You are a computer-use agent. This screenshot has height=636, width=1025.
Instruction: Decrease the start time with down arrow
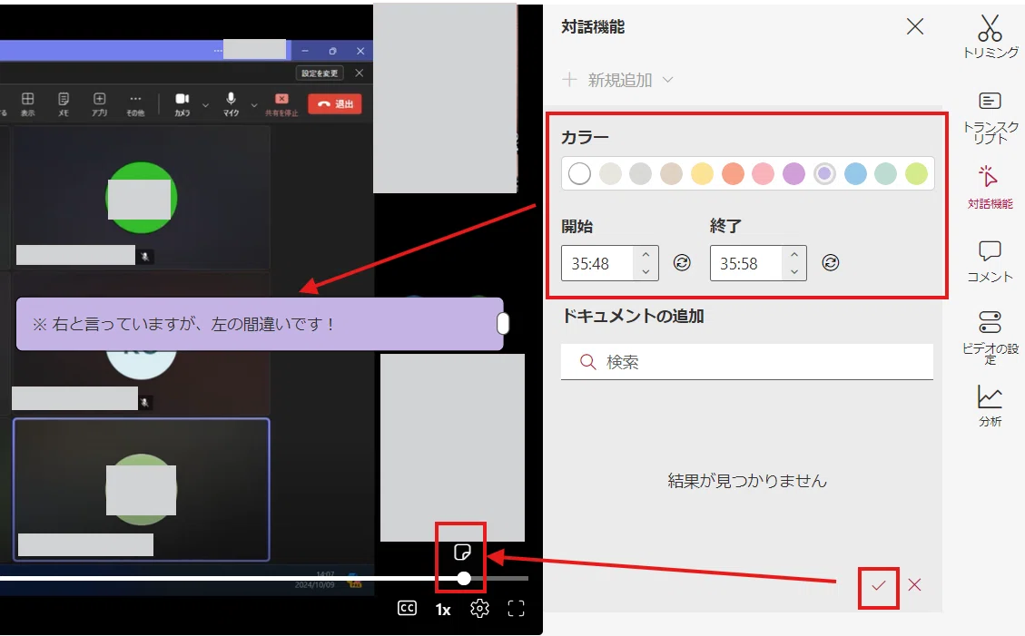click(646, 271)
